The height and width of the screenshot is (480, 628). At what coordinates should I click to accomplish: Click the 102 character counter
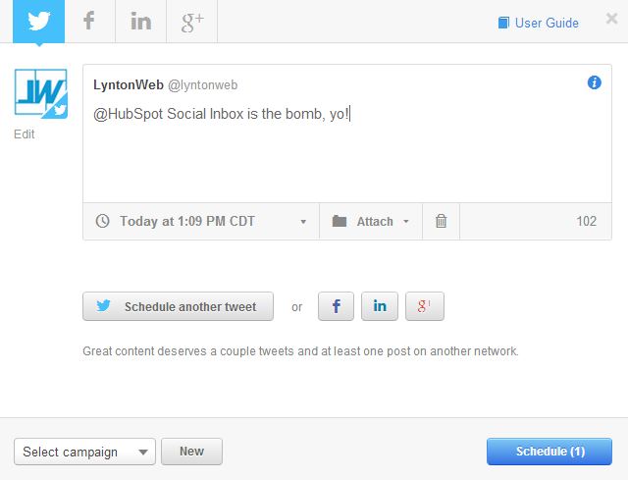click(587, 221)
